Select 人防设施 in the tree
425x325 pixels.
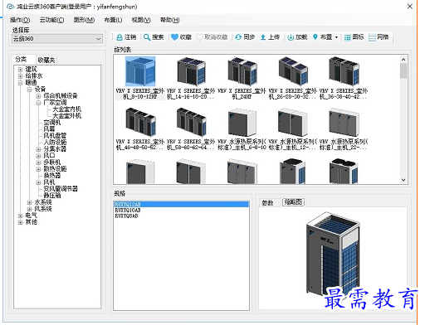tap(55, 143)
